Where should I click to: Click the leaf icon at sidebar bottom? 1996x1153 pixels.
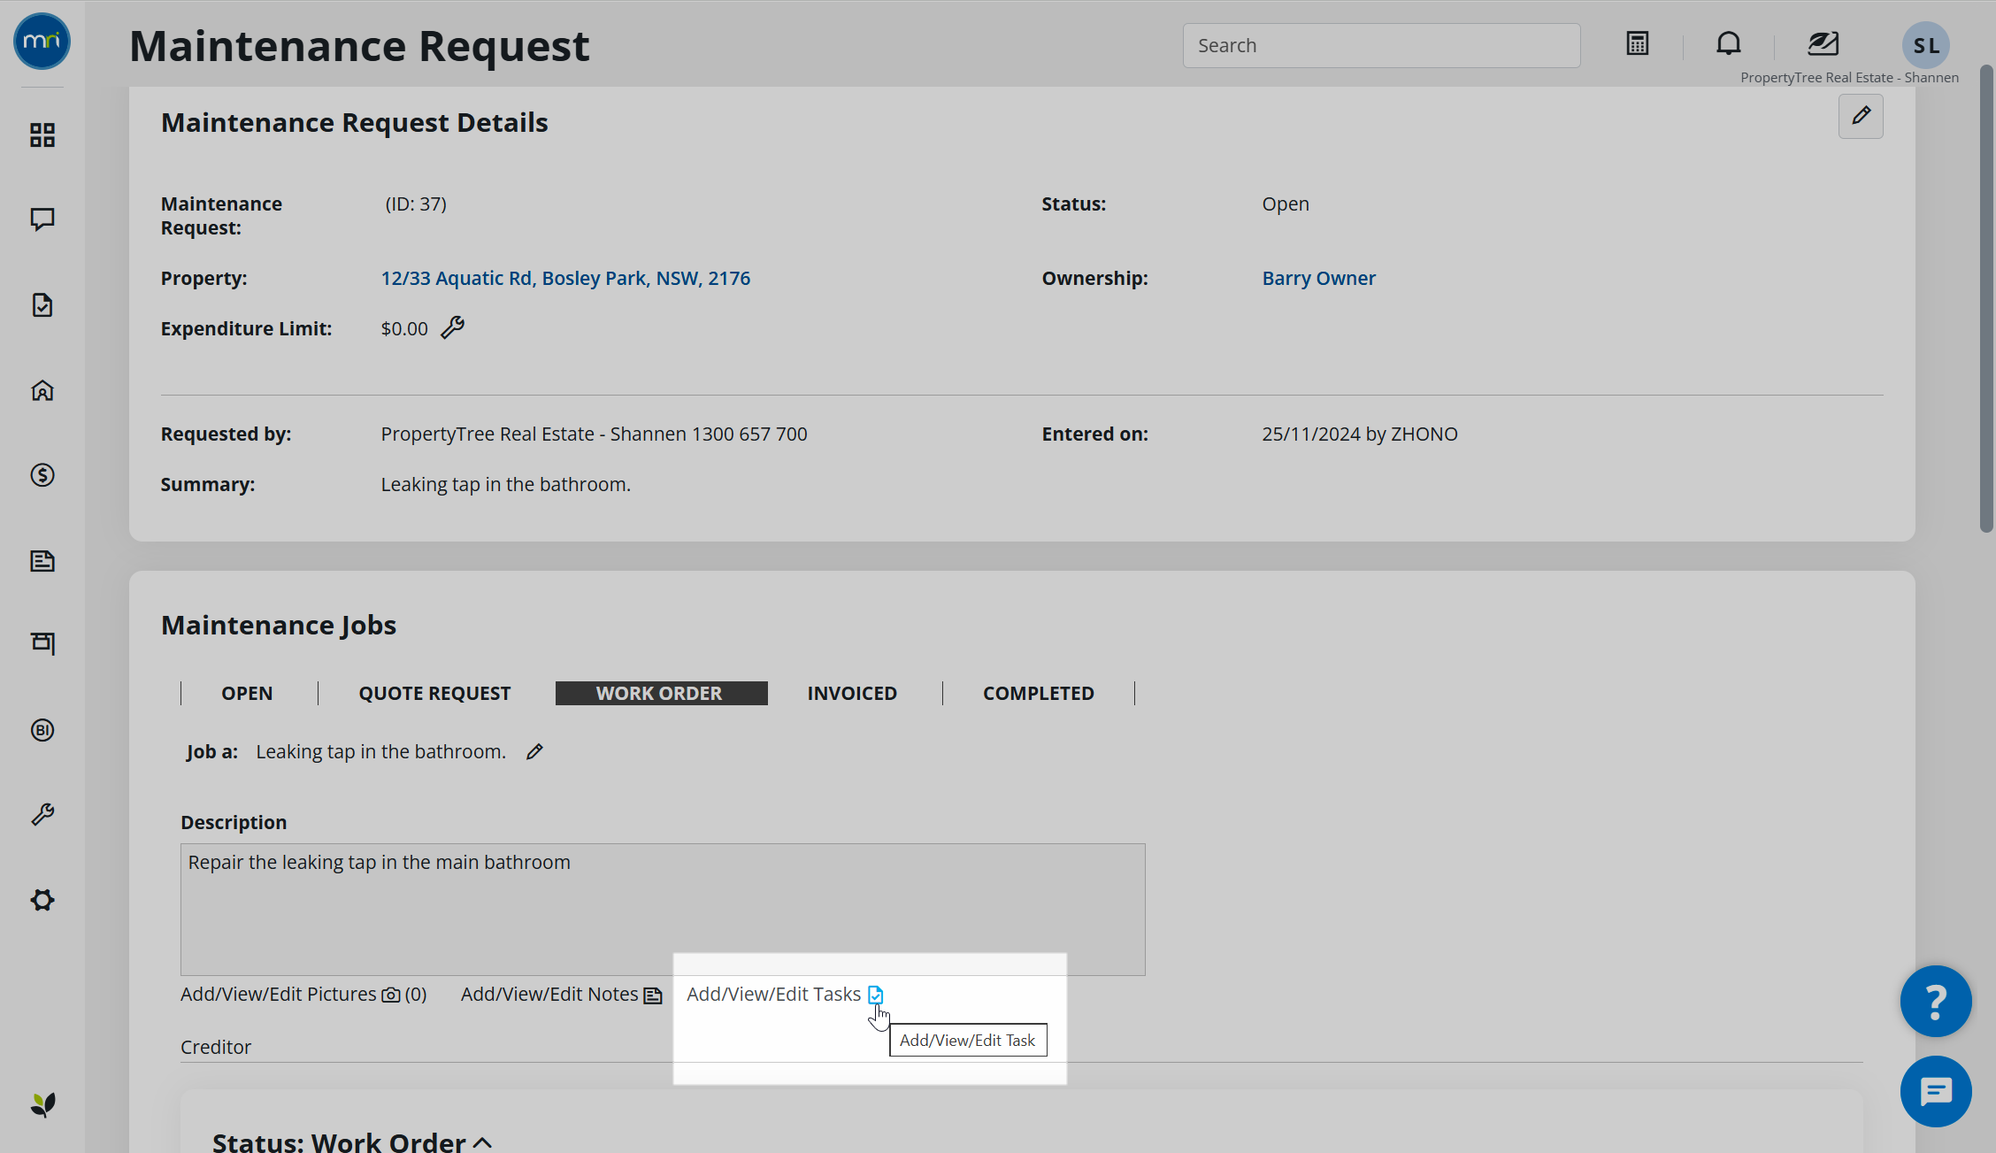42,1104
